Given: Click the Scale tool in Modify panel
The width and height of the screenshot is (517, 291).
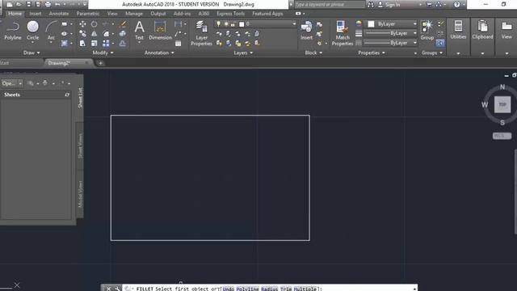Looking at the screenshot, I should tap(94, 43).
